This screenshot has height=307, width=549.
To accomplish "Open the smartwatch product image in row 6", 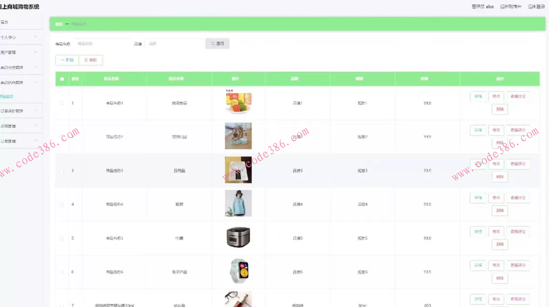I will pyautogui.click(x=238, y=271).
